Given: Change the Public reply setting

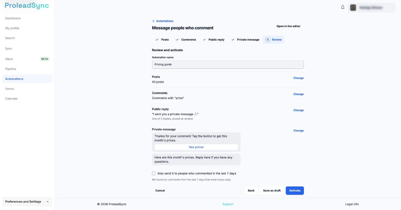Looking at the screenshot, I should pyautogui.click(x=298, y=110).
